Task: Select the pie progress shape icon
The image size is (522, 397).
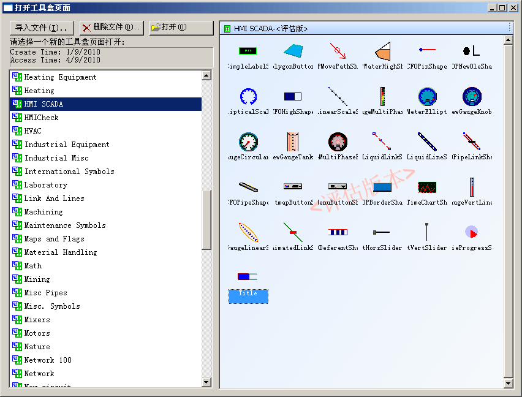Action: pyautogui.click(x=471, y=233)
